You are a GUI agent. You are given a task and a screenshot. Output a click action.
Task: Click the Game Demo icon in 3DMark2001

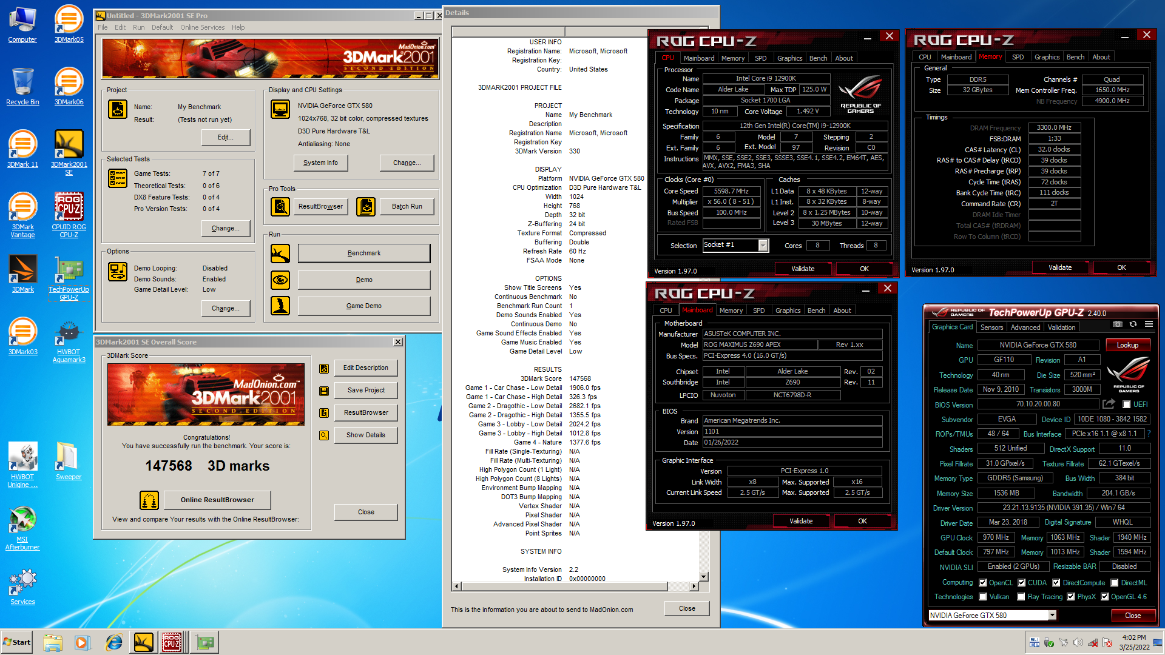(x=280, y=306)
